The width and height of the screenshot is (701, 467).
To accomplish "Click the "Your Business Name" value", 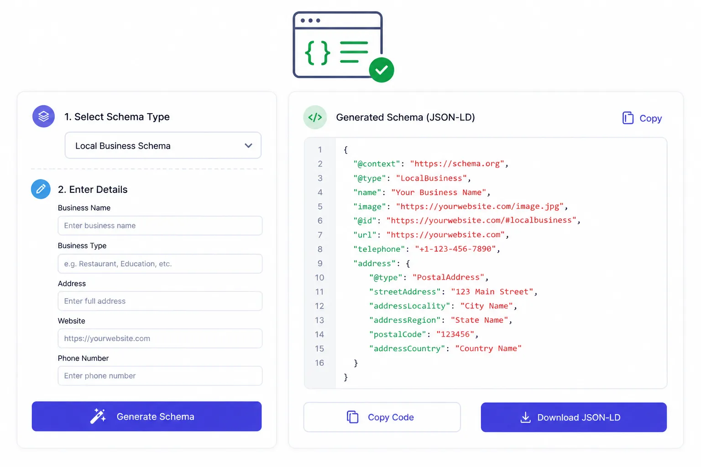I will (x=439, y=192).
